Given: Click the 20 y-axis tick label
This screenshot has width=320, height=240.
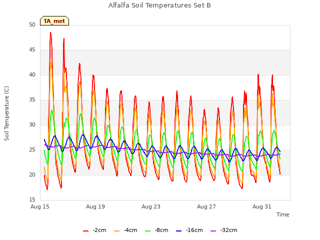Looking at the screenshot, I should pyautogui.click(x=32, y=175).
